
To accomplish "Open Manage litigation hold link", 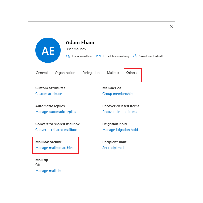I will 120,130.
